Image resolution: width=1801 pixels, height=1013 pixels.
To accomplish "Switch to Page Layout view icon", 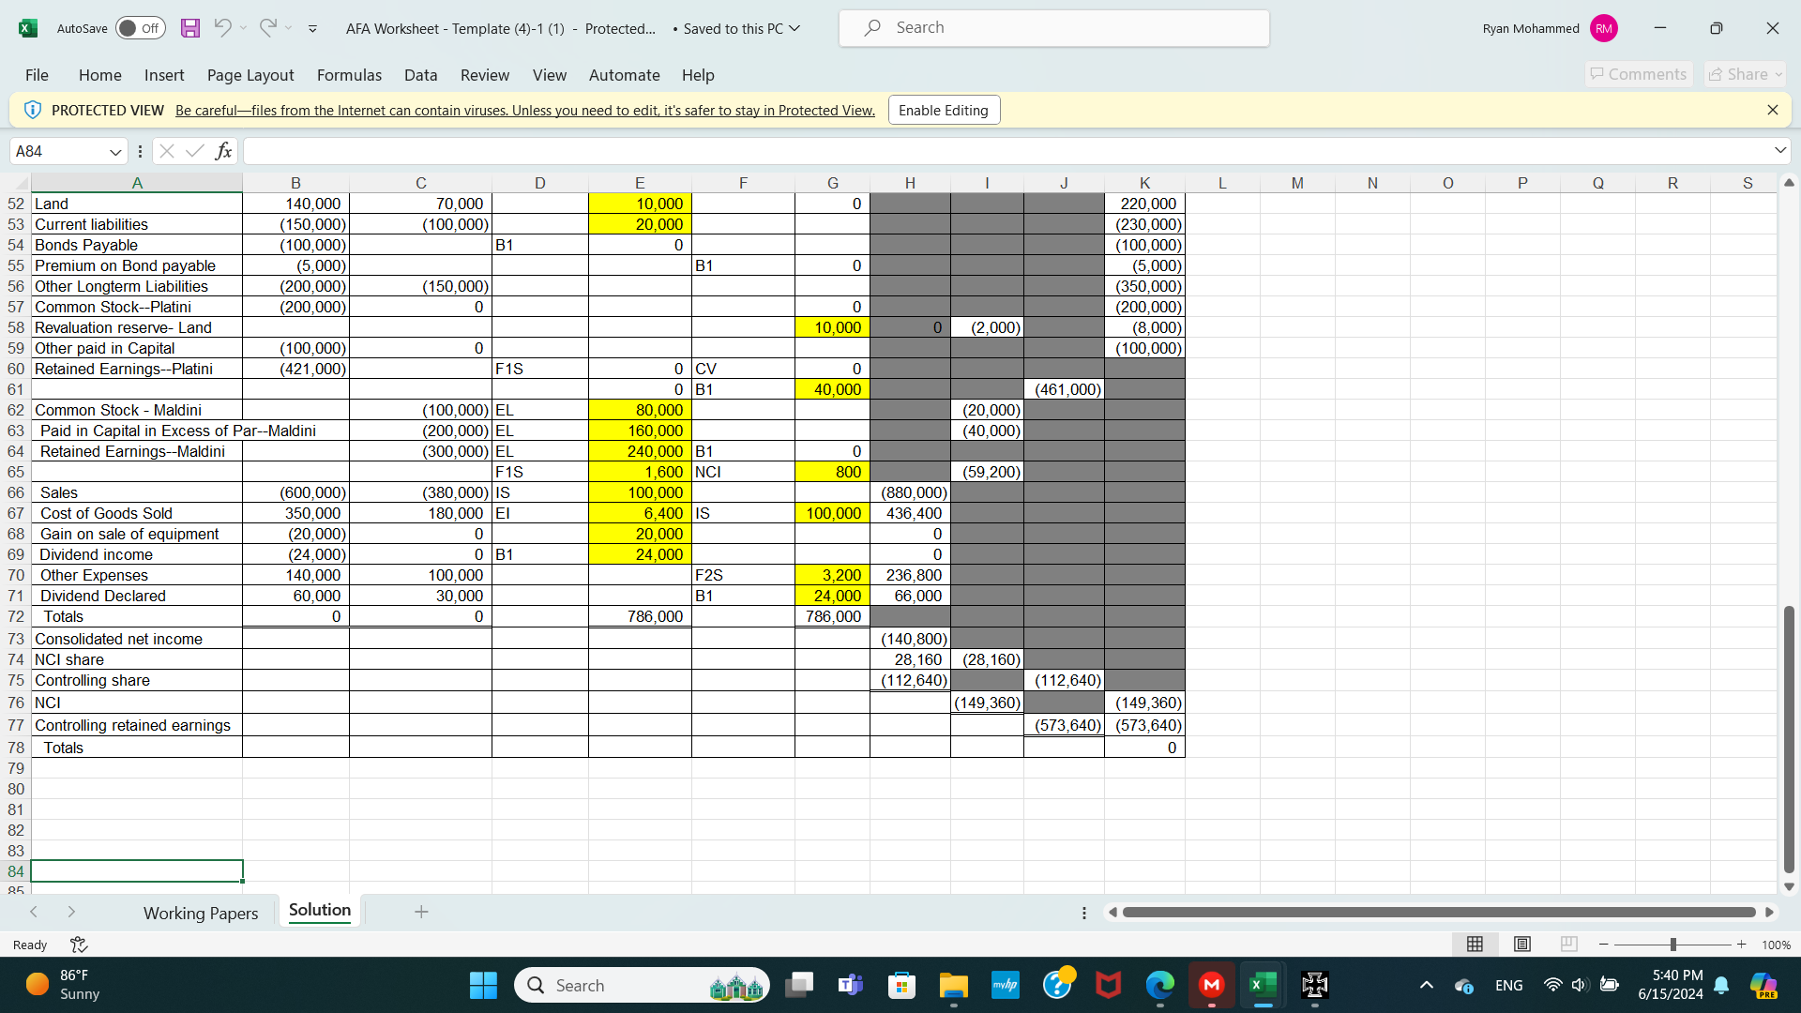I will coord(1522,945).
